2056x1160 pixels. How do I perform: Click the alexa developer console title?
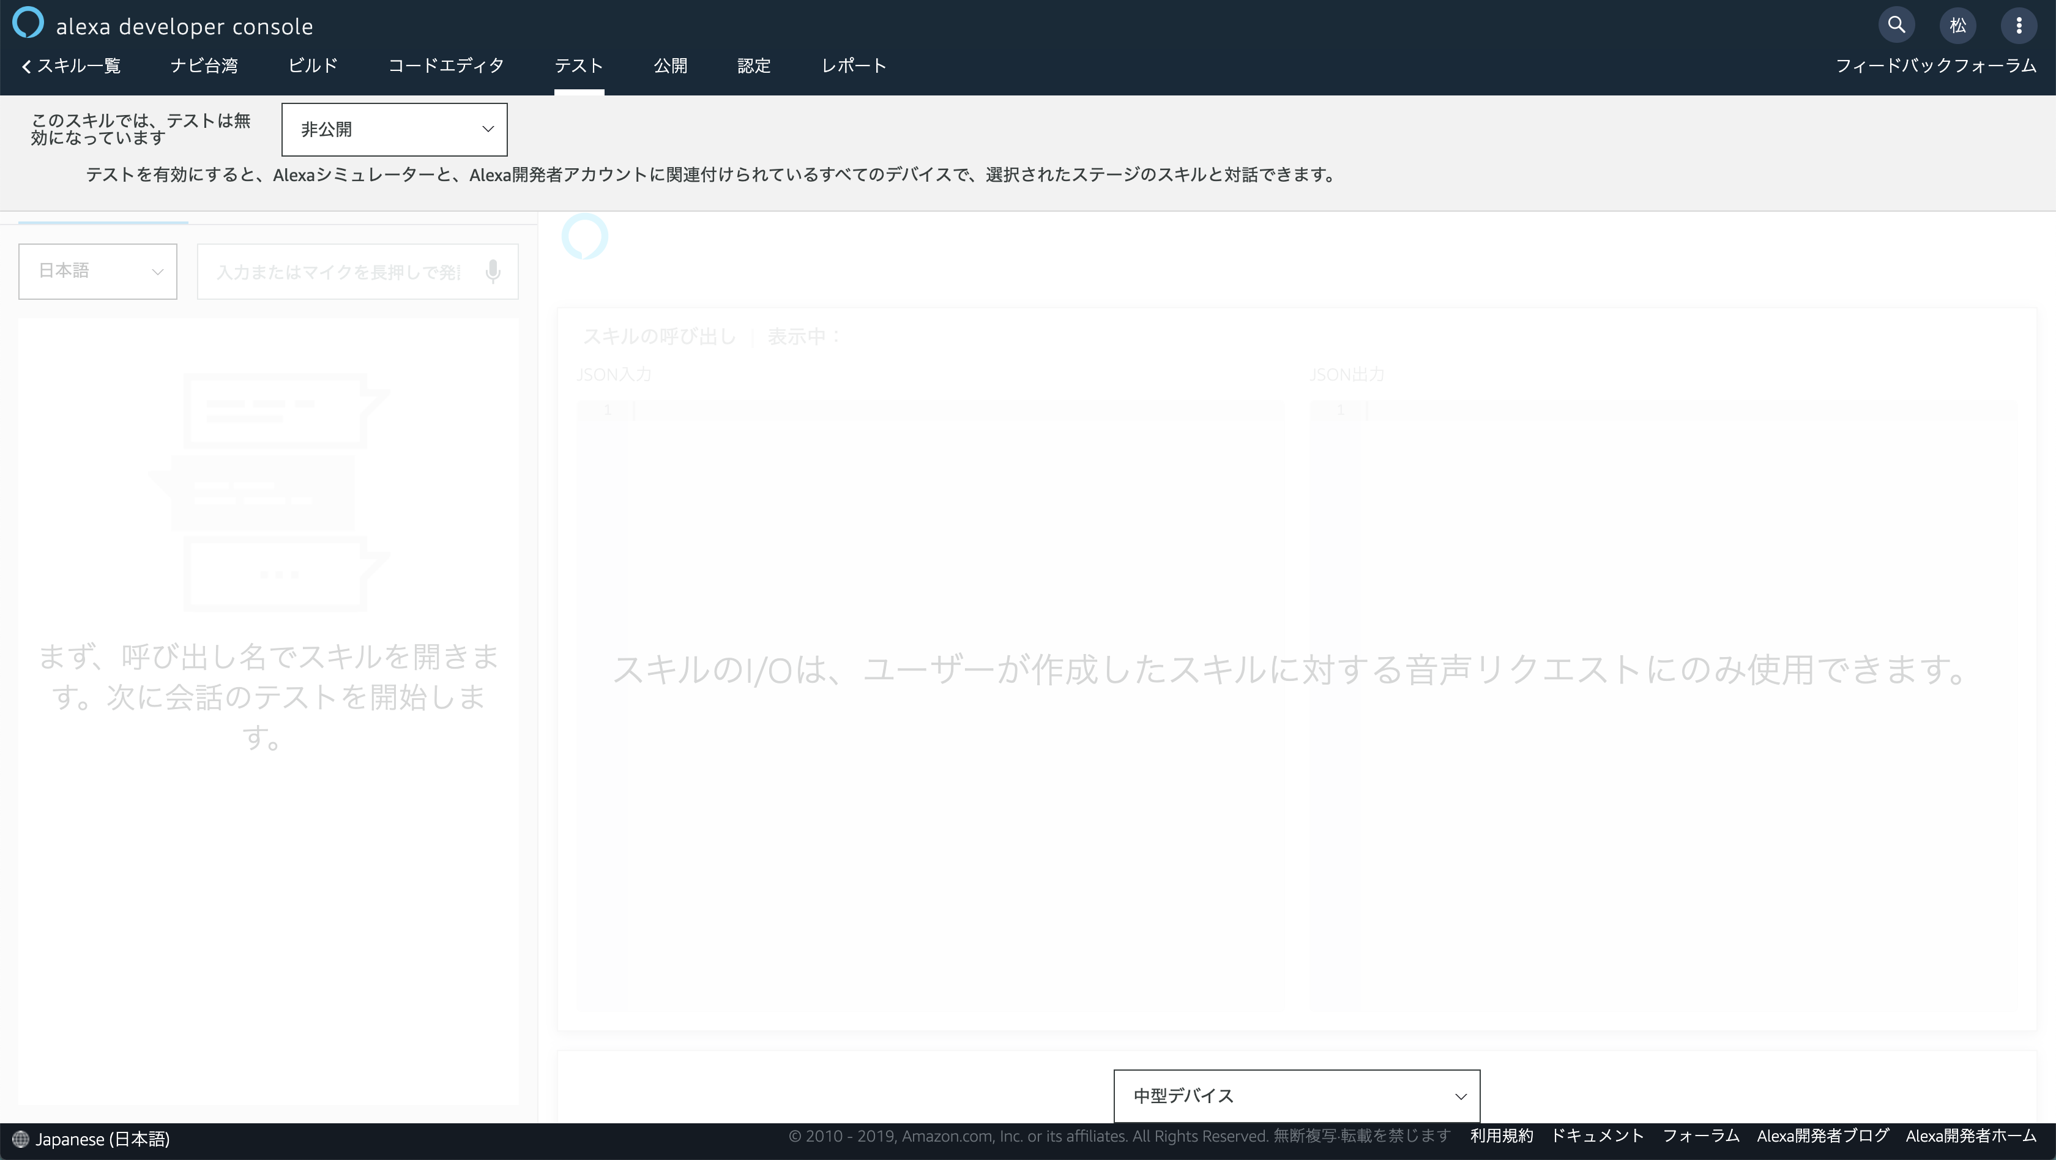184,26
